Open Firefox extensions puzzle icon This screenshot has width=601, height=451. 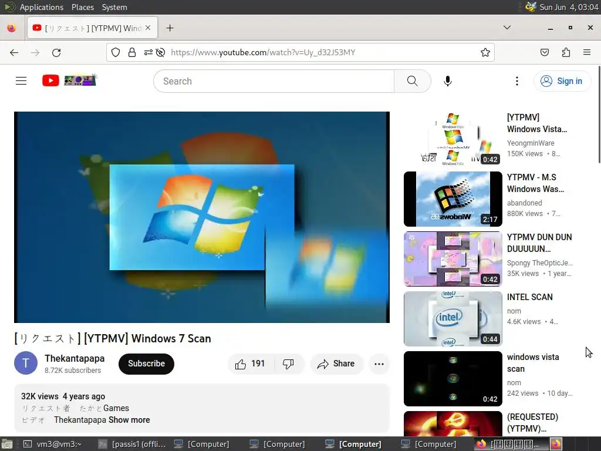coord(566,52)
